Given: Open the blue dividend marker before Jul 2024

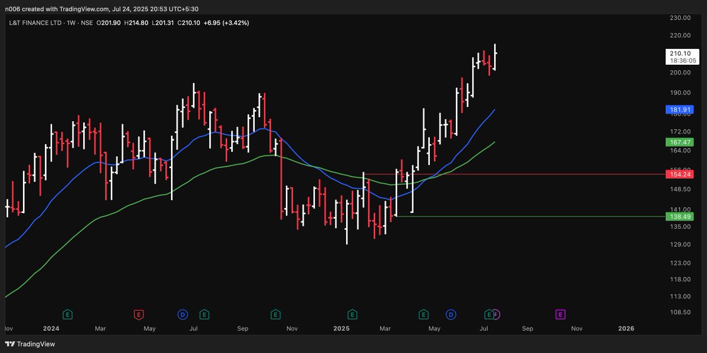Looking at the screenshot, I should [183, 314].
